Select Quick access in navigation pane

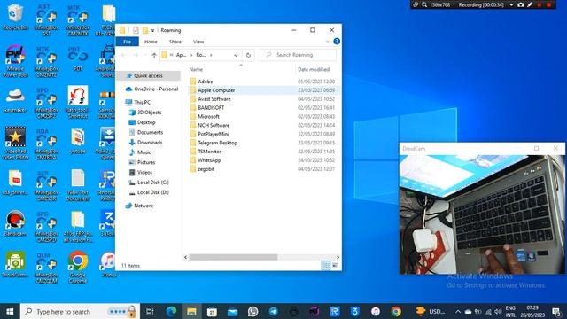pyautogui.click(x=148, y=75)
